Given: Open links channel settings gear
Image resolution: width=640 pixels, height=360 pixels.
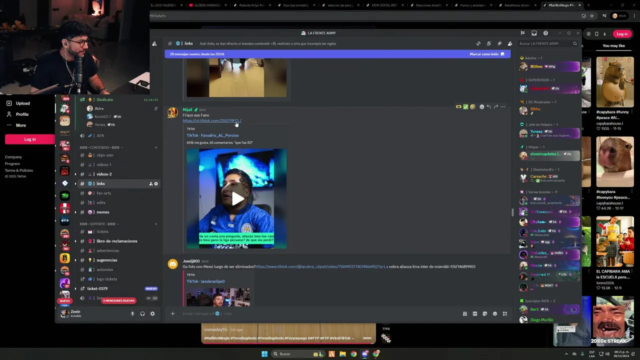Looking at the screenshot, I should point(156,184).
